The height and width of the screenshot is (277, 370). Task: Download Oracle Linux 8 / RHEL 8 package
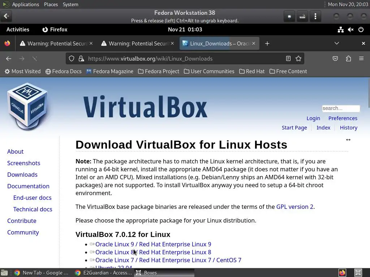(x=153, y=252)
